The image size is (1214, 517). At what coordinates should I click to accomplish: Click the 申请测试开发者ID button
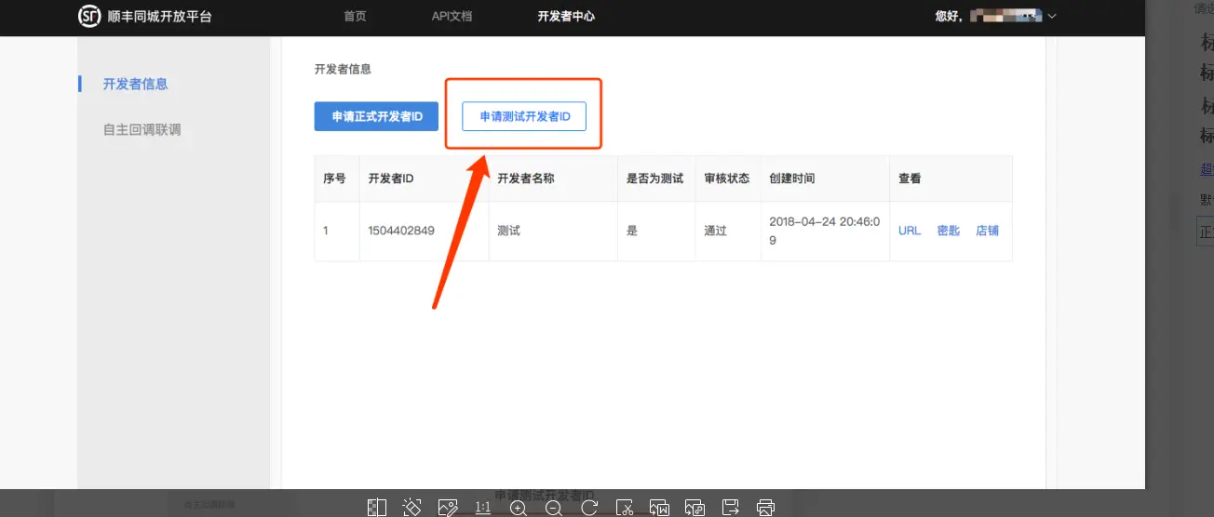(x=524, y=116)
